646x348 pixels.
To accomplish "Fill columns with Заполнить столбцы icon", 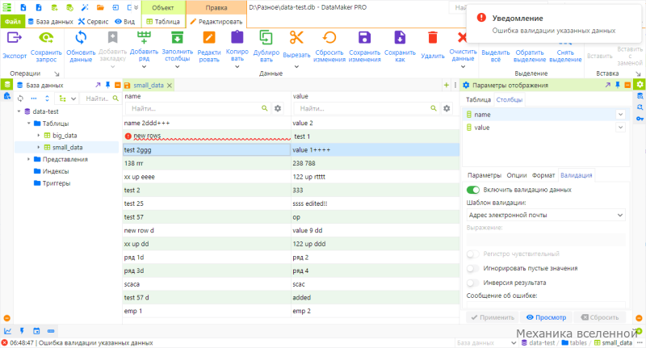I will point(177,38).
